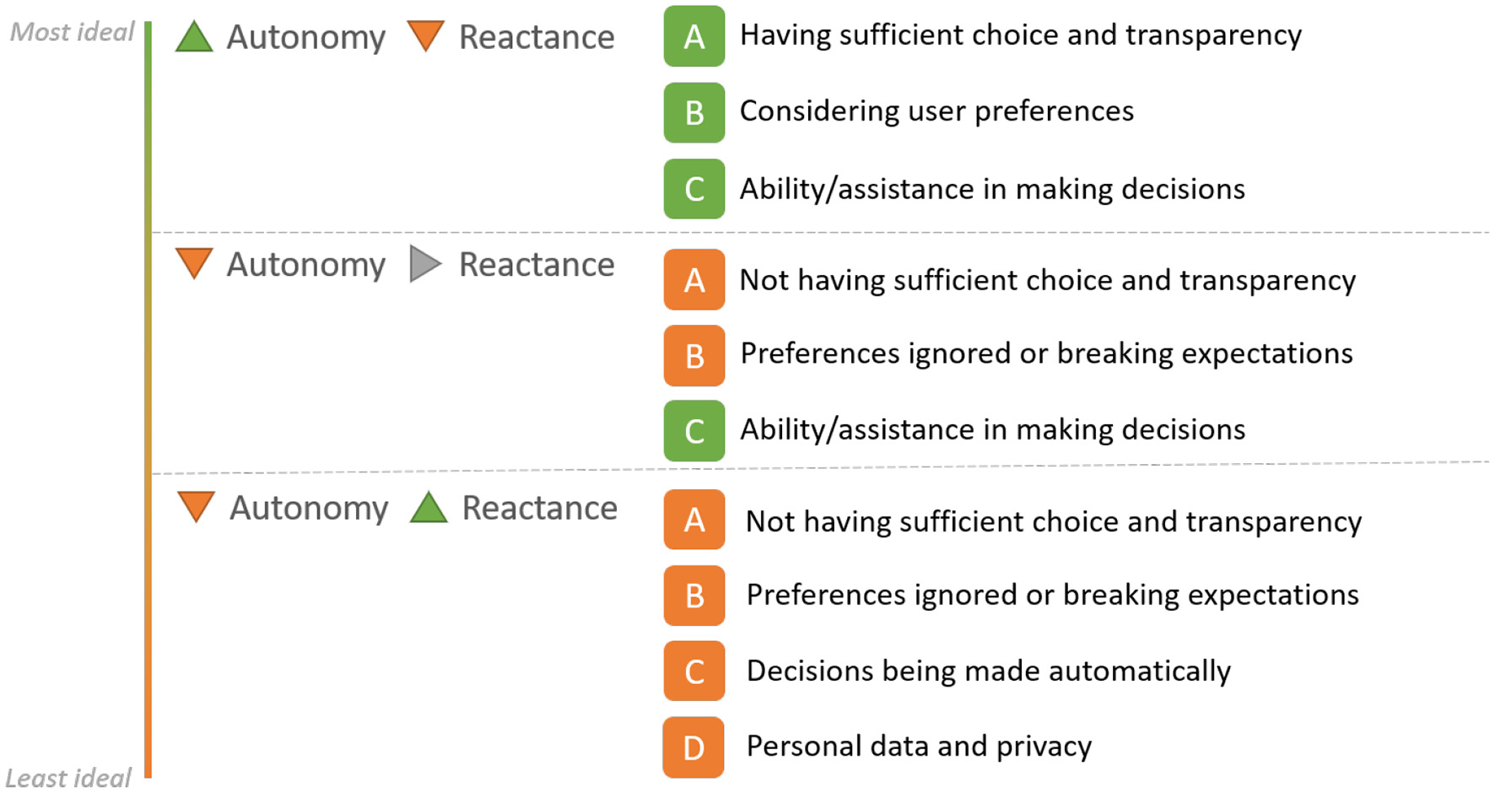Select the Autonomy label in the top row

[305, 37]
